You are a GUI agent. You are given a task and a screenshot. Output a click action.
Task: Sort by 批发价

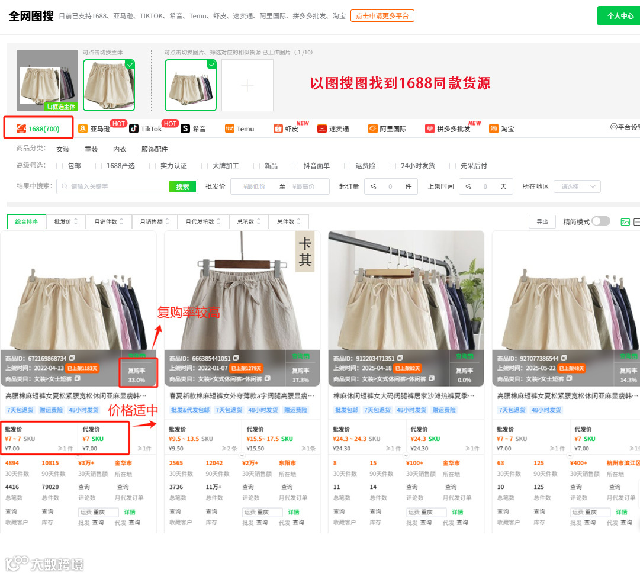pos(66,221)
